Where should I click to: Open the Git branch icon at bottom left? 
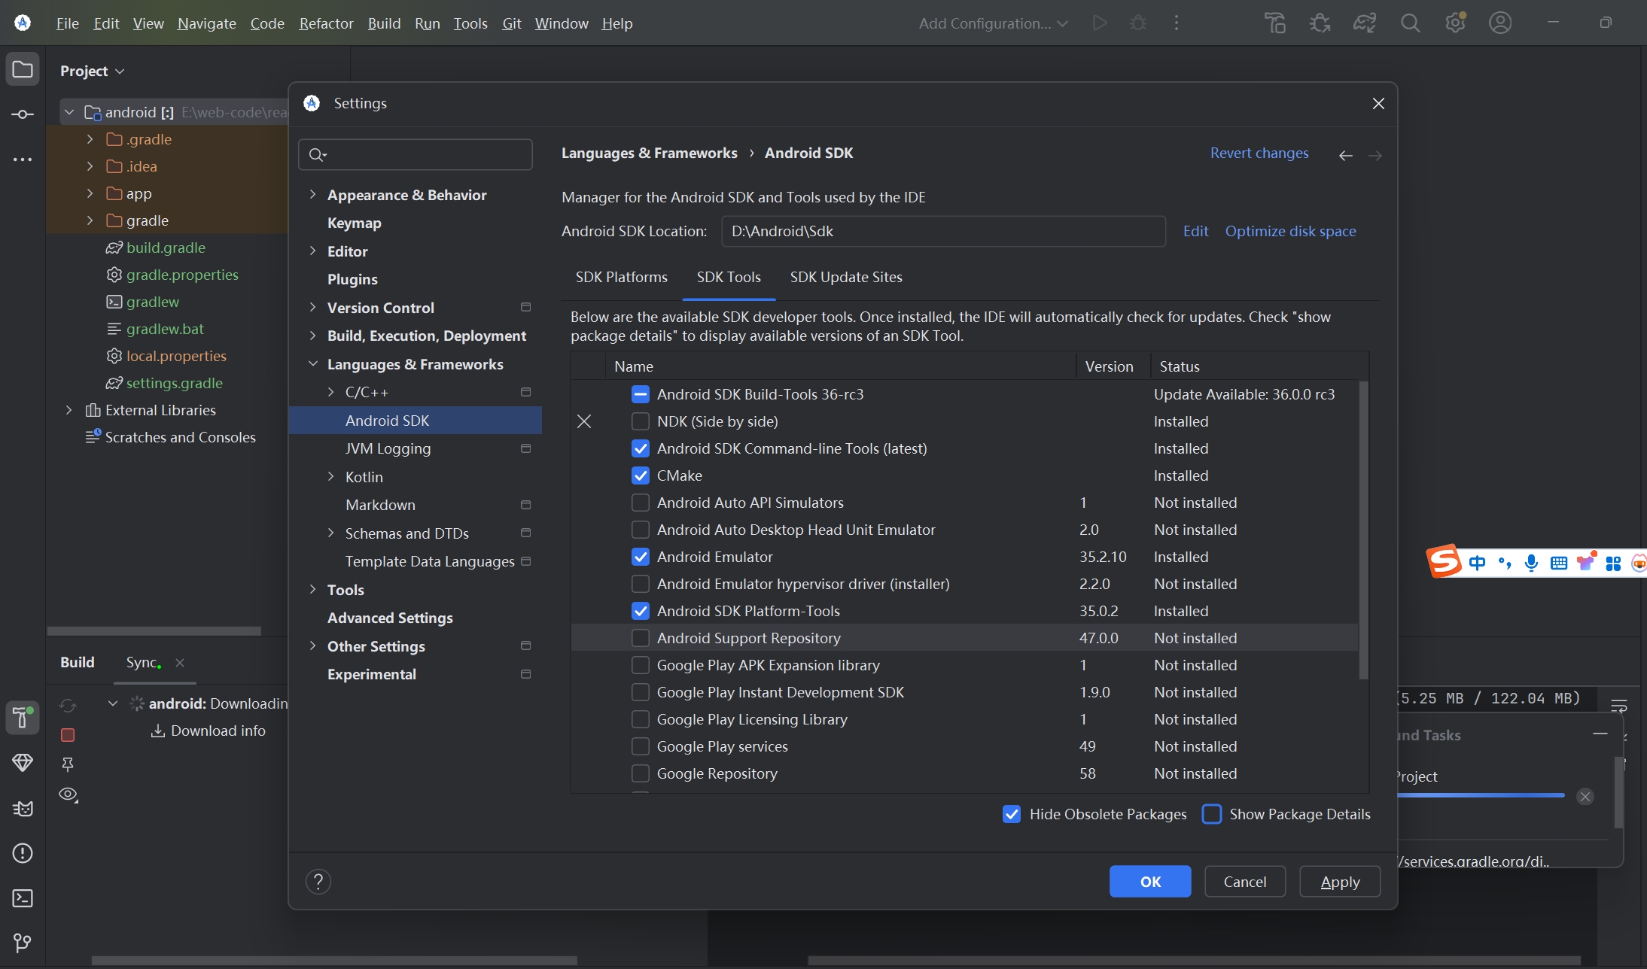[23, 943]
